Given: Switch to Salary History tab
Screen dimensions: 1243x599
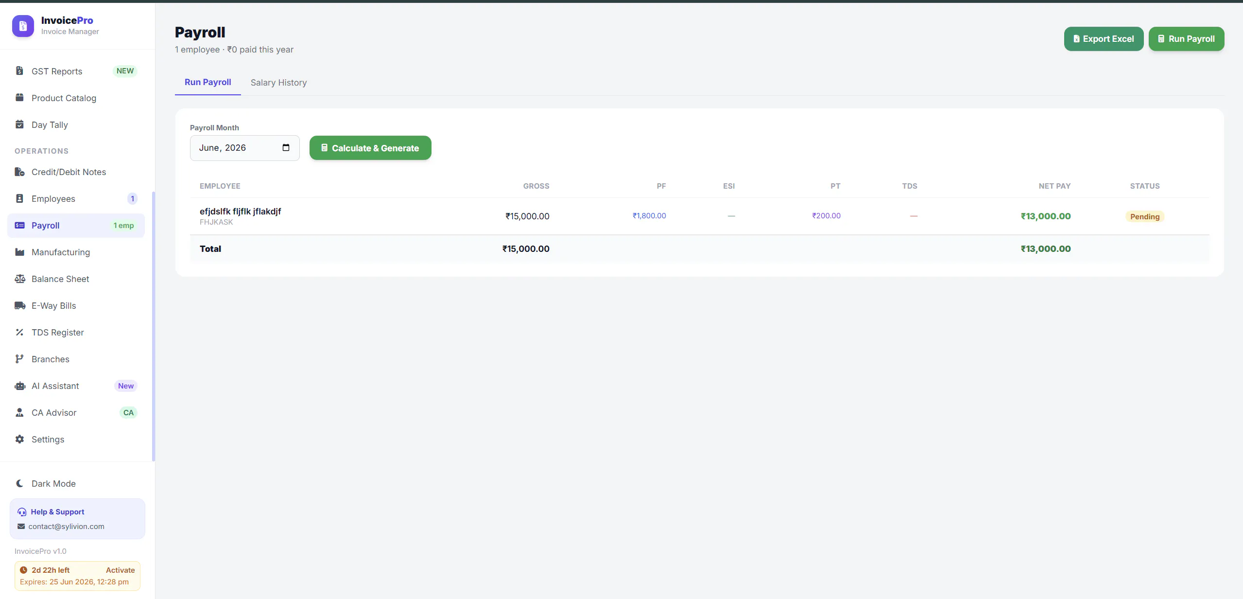Looking at the screenshot, I should pos(278,82).
